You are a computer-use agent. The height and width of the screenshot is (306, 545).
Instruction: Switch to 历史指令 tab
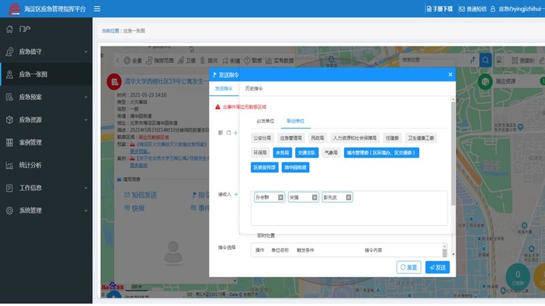click(253, 88)
